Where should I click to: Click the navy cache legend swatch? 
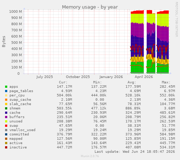pos(6,113)
